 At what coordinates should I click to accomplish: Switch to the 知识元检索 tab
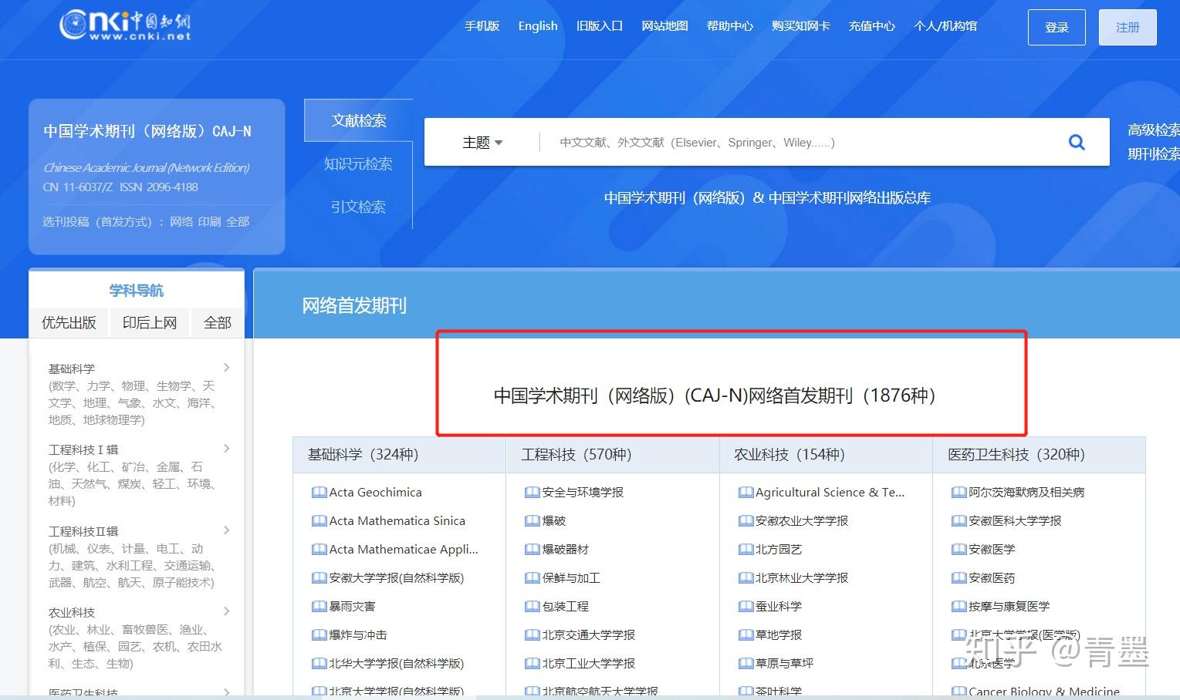[x=359, y=163]
